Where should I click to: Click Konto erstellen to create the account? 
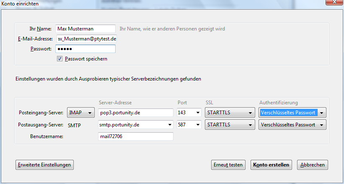tap(271, 165)
